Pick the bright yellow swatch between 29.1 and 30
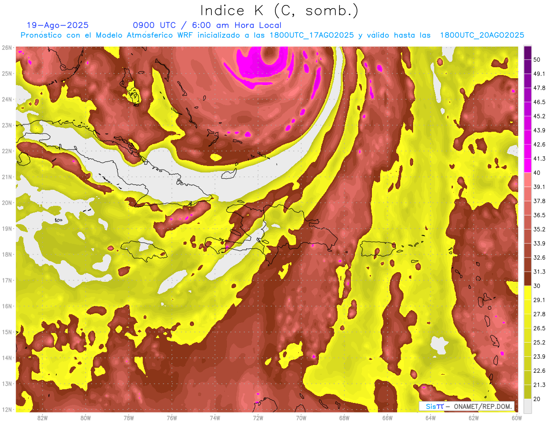This screenshot has width=549, height=424. click(527, 293)
